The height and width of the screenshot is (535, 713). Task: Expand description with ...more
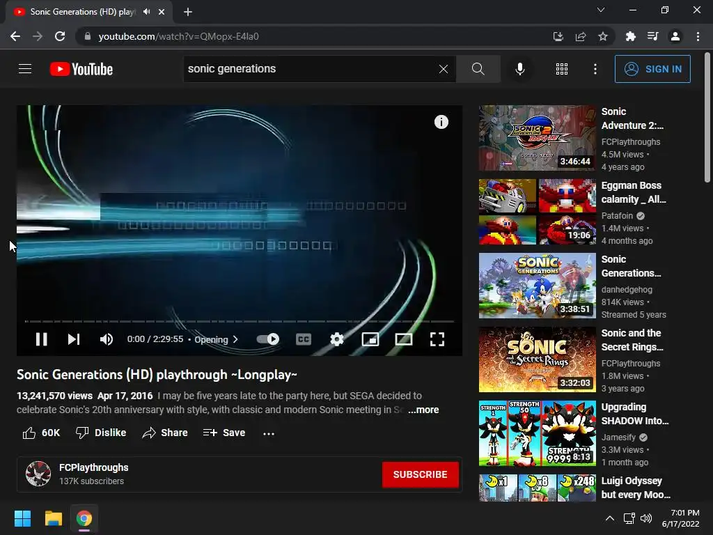point(423,410)
